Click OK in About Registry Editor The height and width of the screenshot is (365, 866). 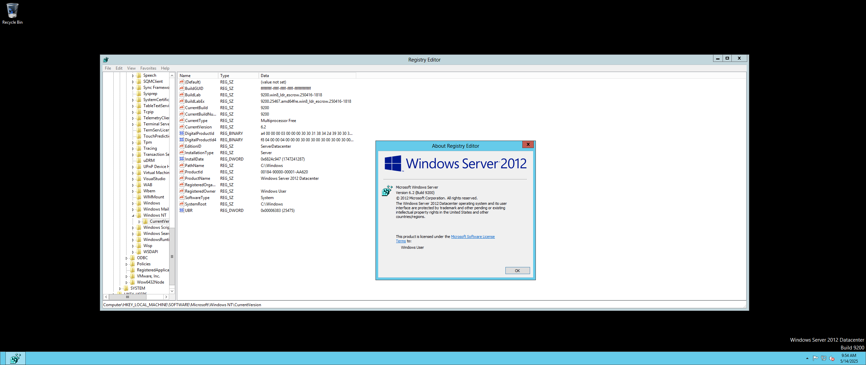click(518, 271)
